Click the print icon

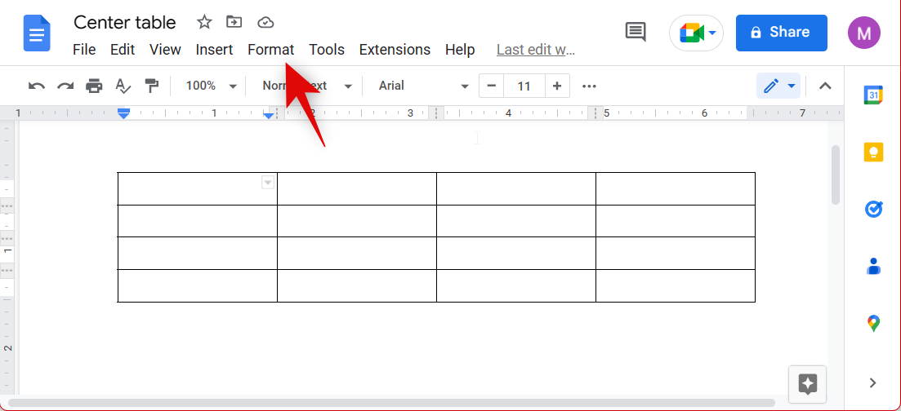[x=95, y=86]
